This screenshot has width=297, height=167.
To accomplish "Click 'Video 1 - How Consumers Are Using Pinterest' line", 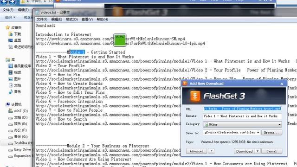I will point(84,159).
